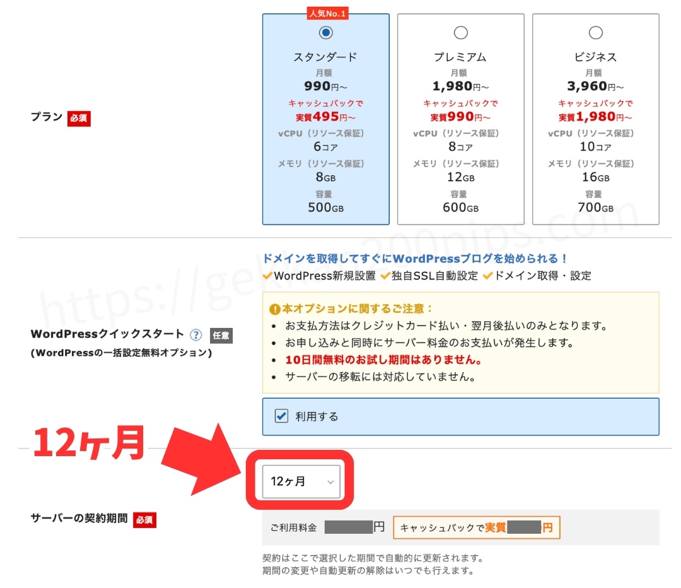Click the orange warning icon in the option notice
The image size is (681, 588).
274,309
